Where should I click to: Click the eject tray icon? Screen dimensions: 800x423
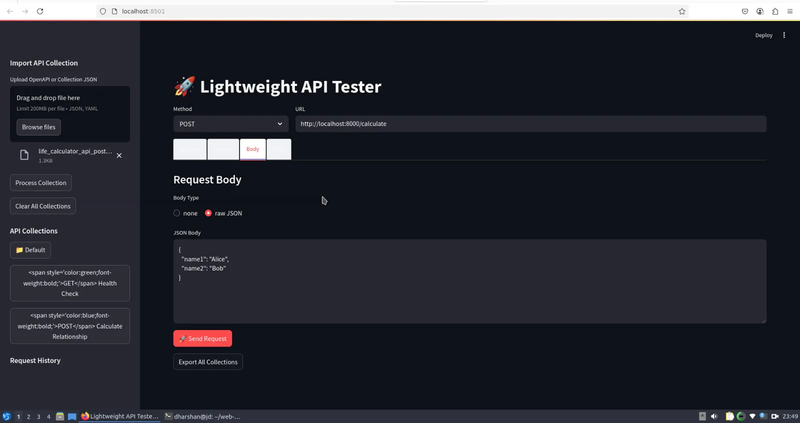(x=702, y=416)
